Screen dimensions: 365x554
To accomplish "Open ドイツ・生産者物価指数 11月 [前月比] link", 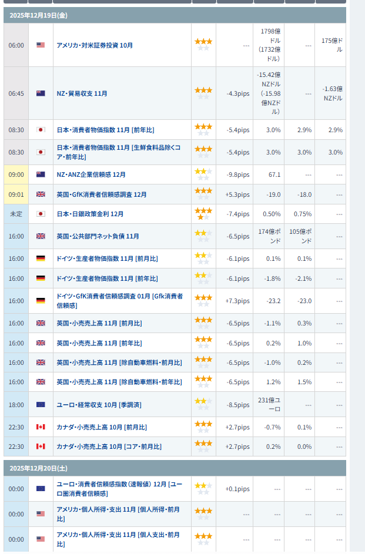I will pos(107,258).
